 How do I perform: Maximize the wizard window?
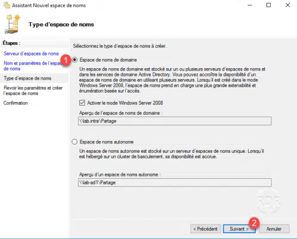(x=268, y=5)
